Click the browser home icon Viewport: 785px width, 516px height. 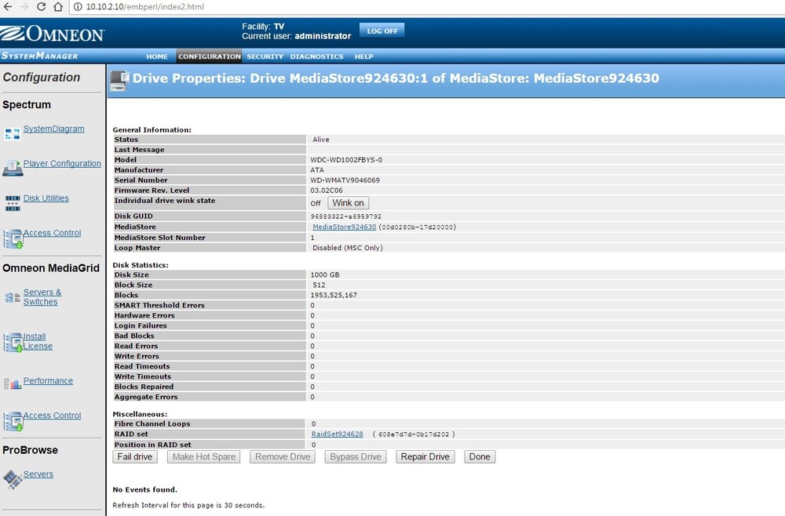[x=58, y=6]
